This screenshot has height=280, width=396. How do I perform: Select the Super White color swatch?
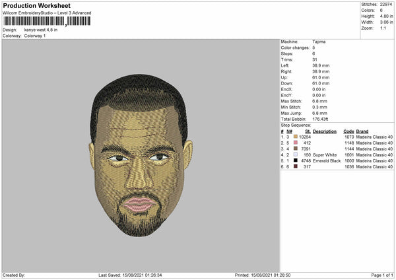296,155
